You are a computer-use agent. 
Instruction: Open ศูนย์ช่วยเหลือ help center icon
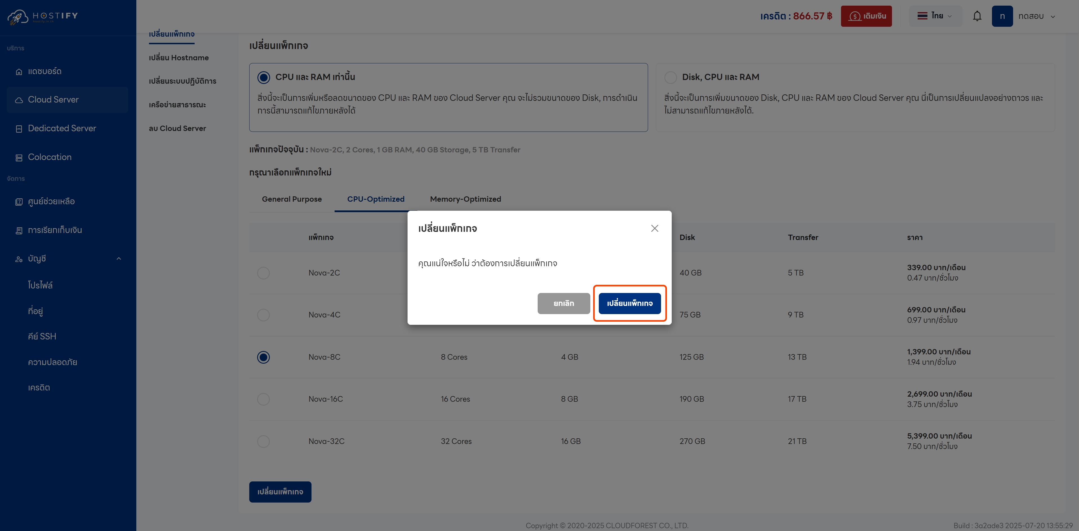click(x=19, y=202)
